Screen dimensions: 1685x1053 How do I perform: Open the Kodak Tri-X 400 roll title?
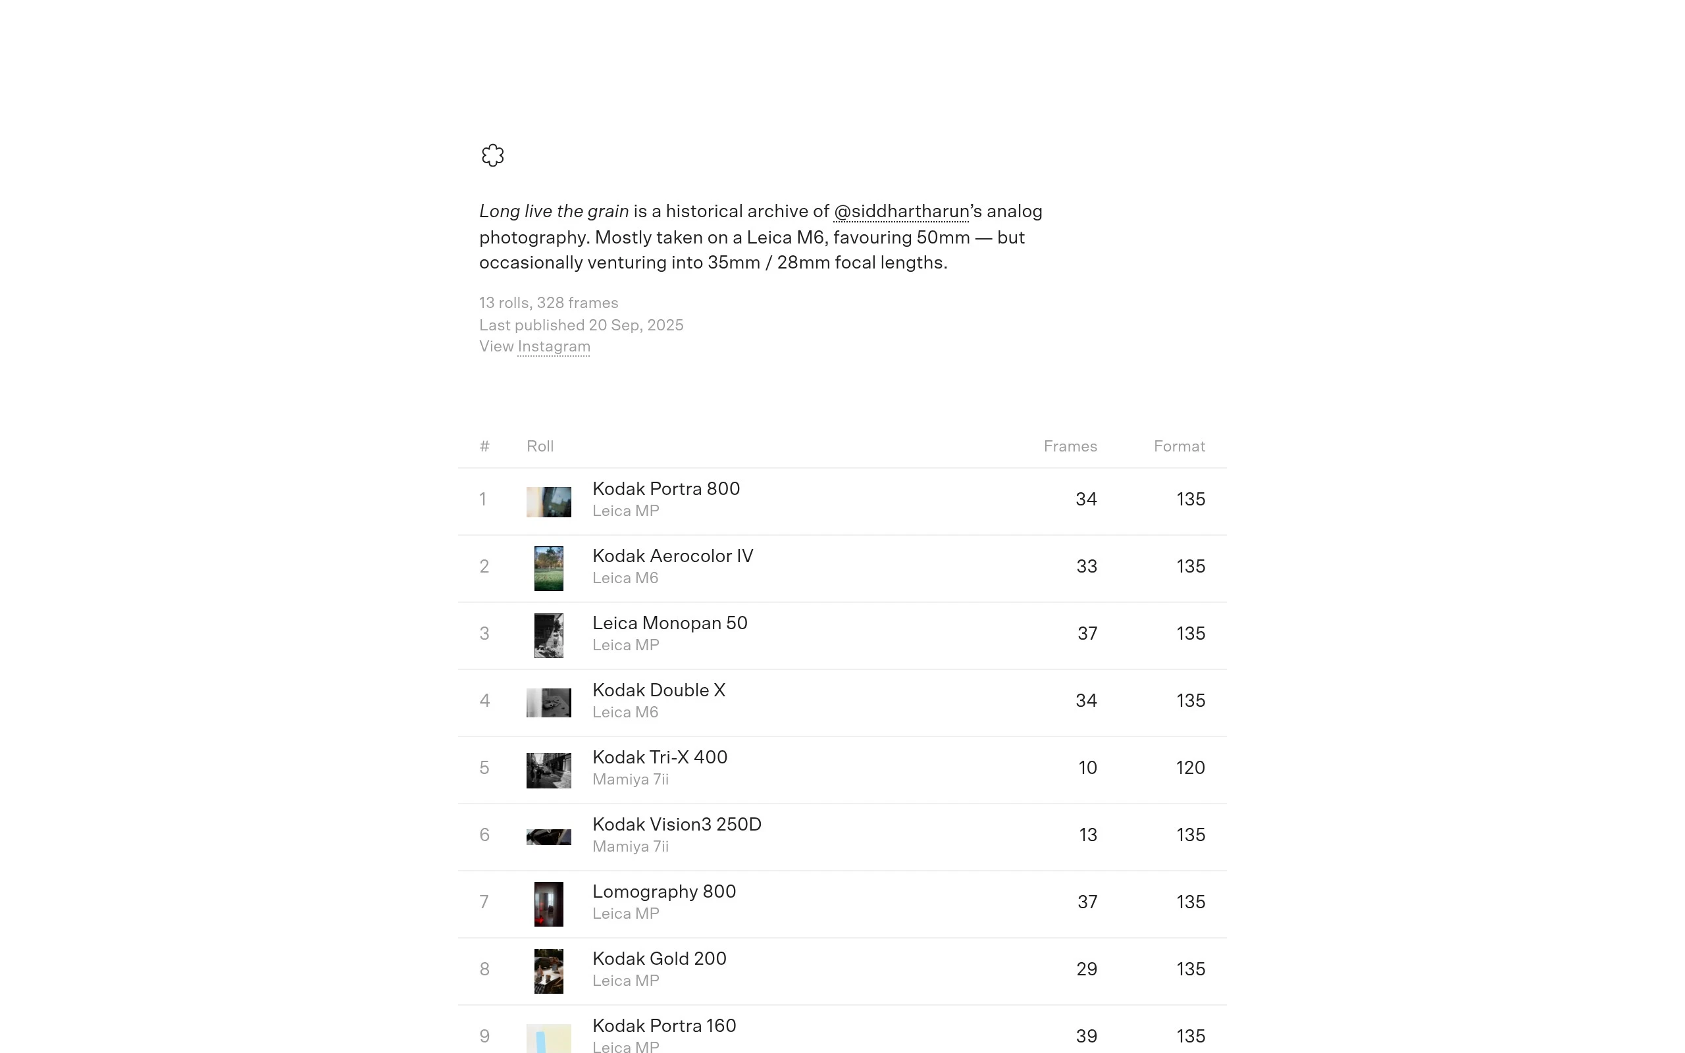pyautogui.click(x=660, y=757)
